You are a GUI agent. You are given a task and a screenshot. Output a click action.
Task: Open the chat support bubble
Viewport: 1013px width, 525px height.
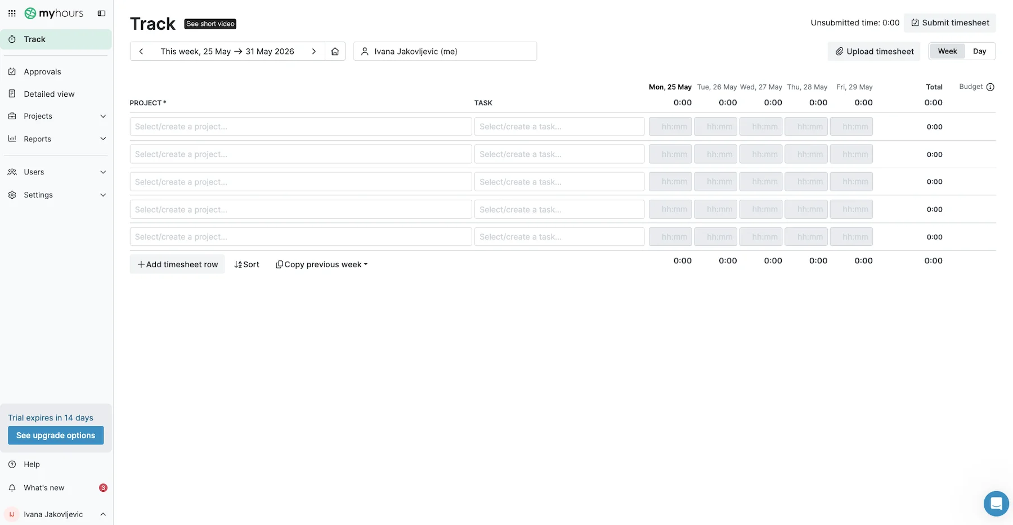[x=996, y=504]
